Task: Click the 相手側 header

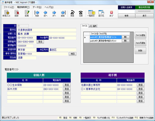Action: pos(113,75)
